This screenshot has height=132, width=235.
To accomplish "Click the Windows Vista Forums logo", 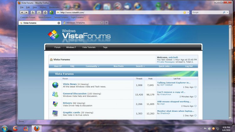I will click(79, 35).
